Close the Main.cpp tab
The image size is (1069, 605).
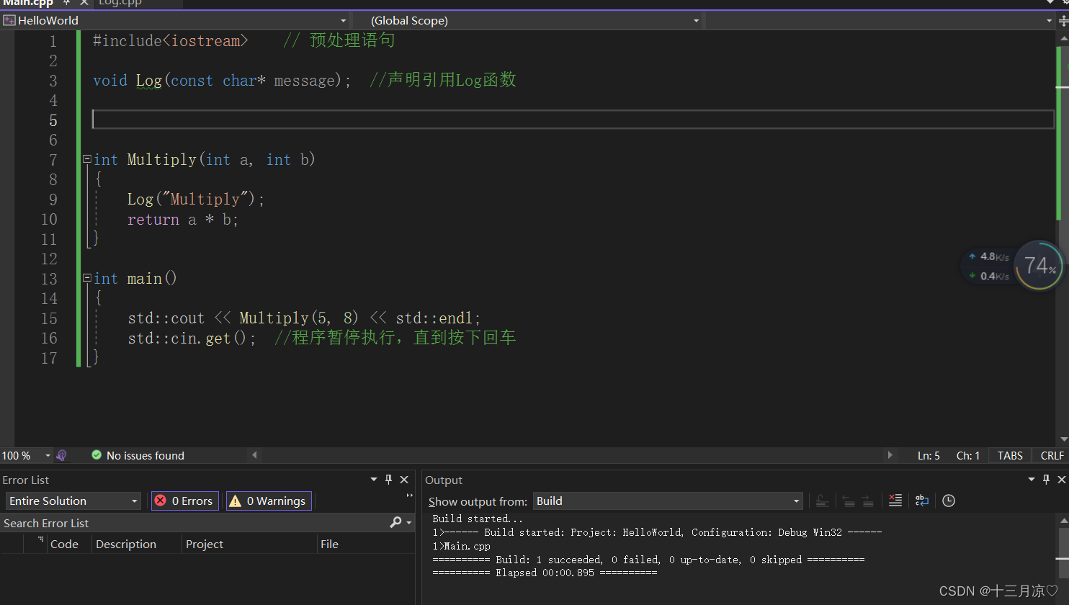click(84, 3)
